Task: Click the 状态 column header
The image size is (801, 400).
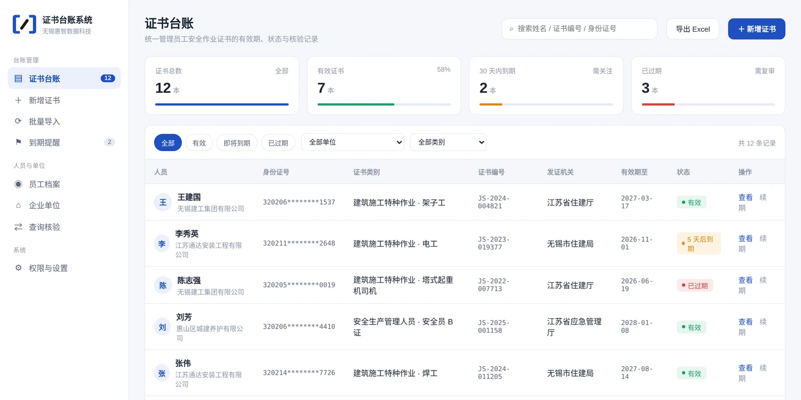Action: point(684,172)
